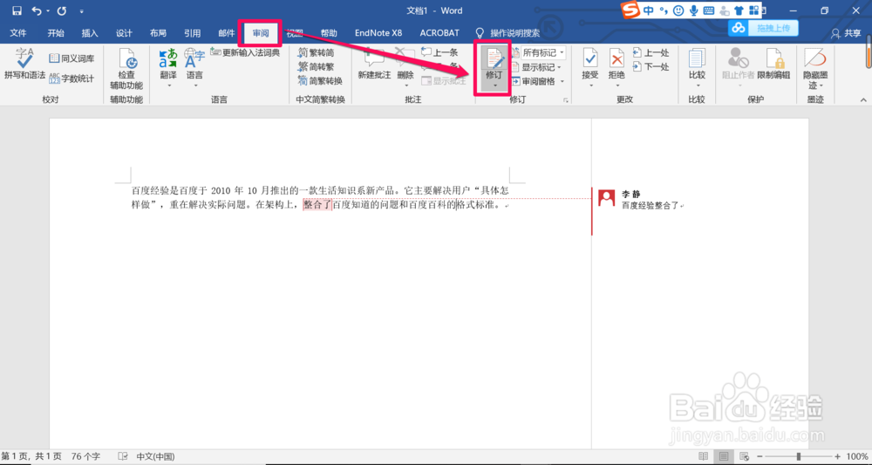Screen dimensions: 872x465
Task: Click the 操作说明搜索 search box
Action: point(508,33)
